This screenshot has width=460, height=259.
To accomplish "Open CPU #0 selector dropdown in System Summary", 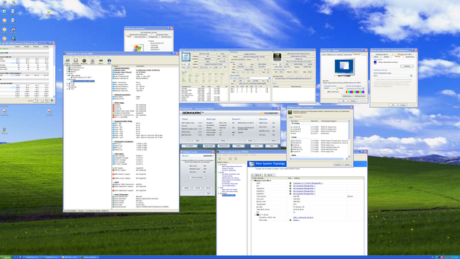I will click(185, 64).
